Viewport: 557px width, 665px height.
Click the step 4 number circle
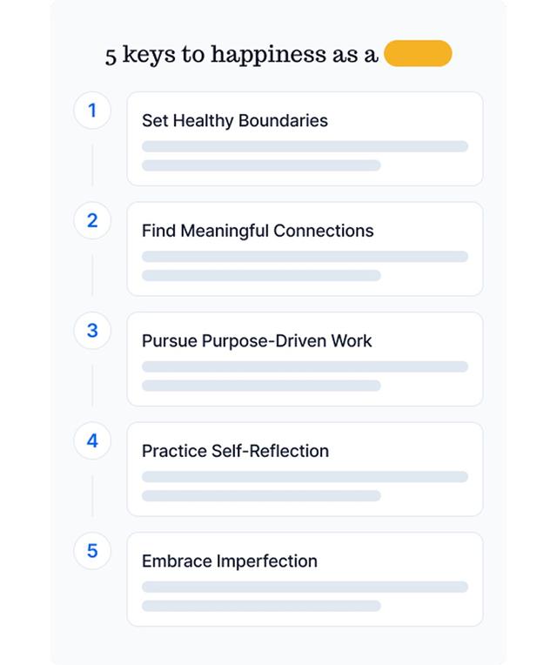[92, 440]
